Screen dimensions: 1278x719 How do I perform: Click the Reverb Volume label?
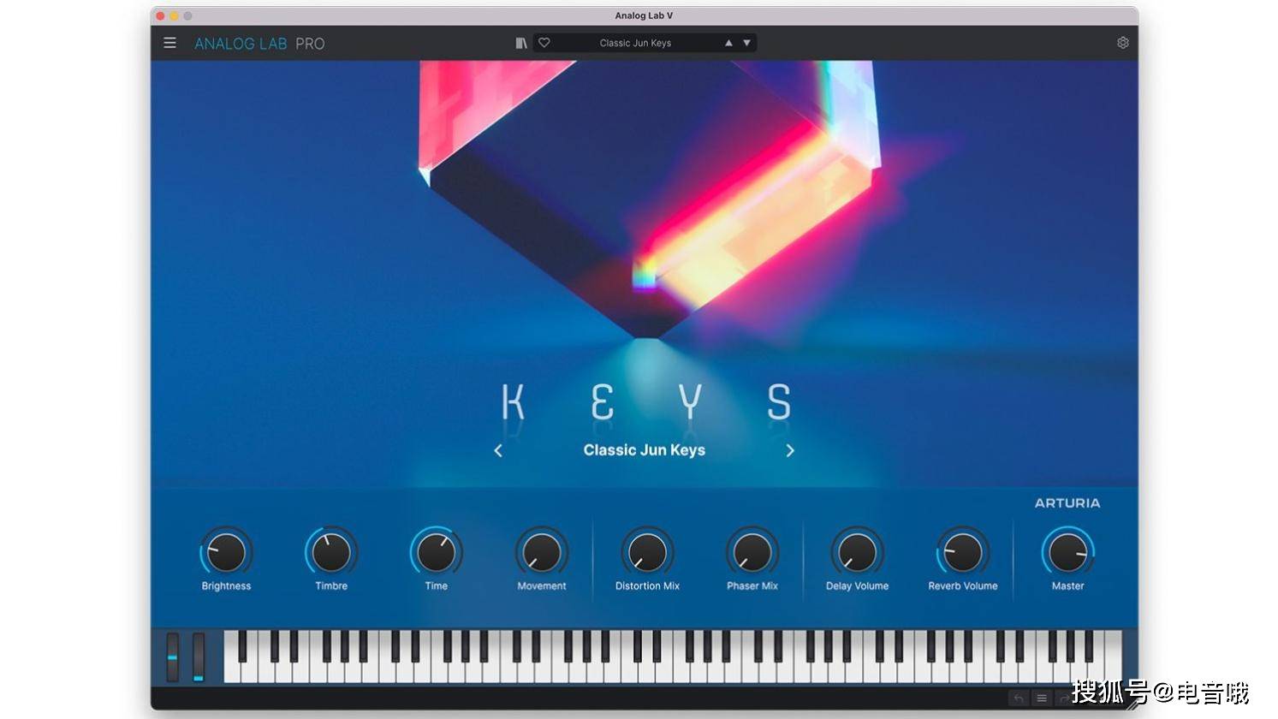(x=963, y=586)
